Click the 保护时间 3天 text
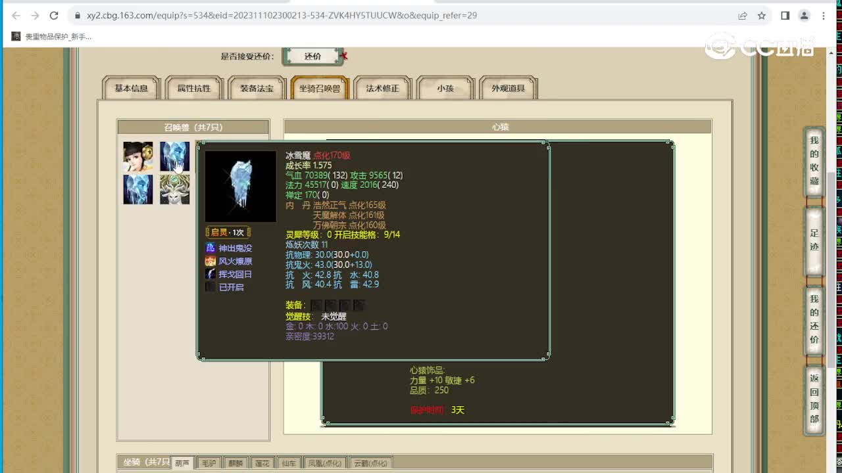The image size is (842, 473). click(x=437, y=410)
